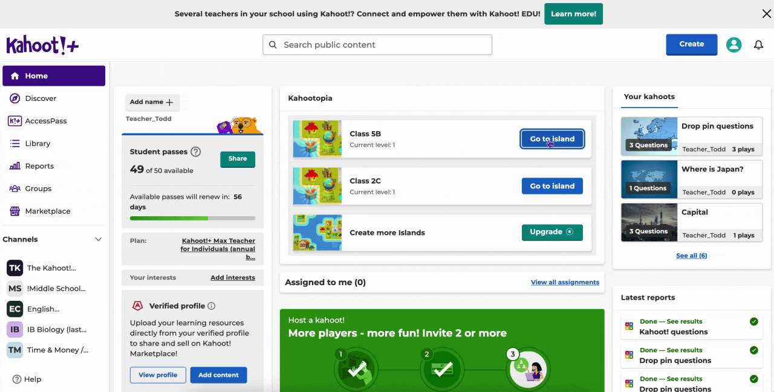
Task: Click the notifications bell icon
Action: pyautogui.click(x=758, y=45)
